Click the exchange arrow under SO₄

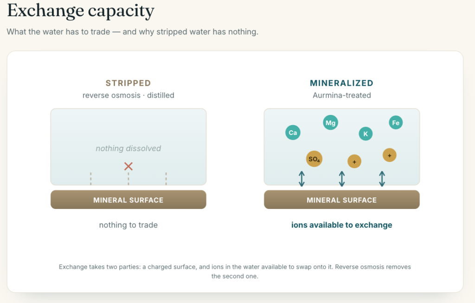[x=302, y=178]
